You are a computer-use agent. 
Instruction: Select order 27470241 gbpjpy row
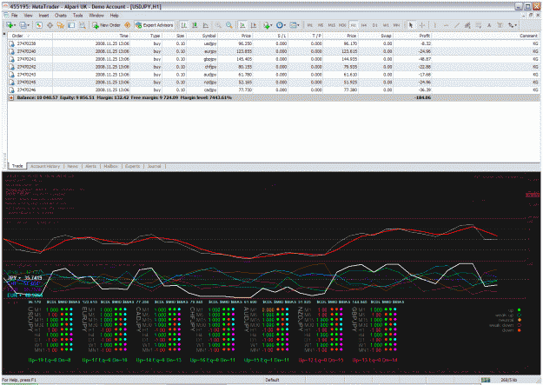[x=274, y=59]
